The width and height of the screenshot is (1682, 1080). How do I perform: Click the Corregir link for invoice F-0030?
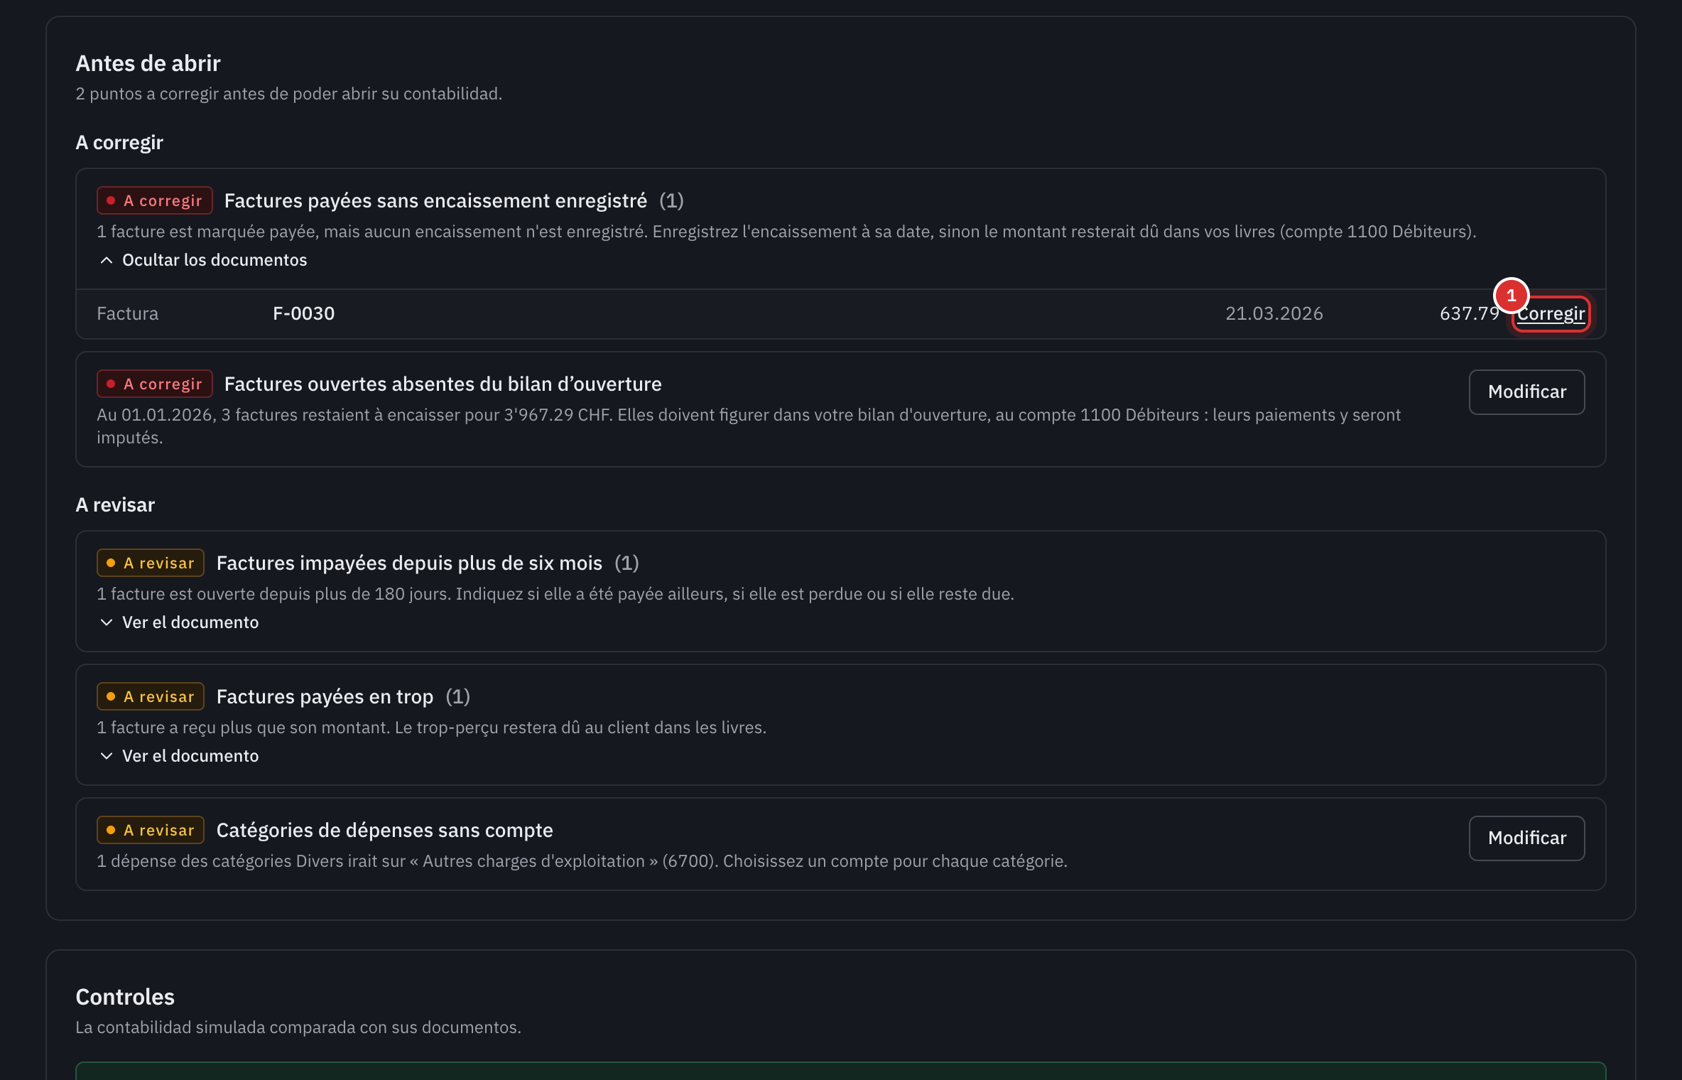coord(1551,313)
